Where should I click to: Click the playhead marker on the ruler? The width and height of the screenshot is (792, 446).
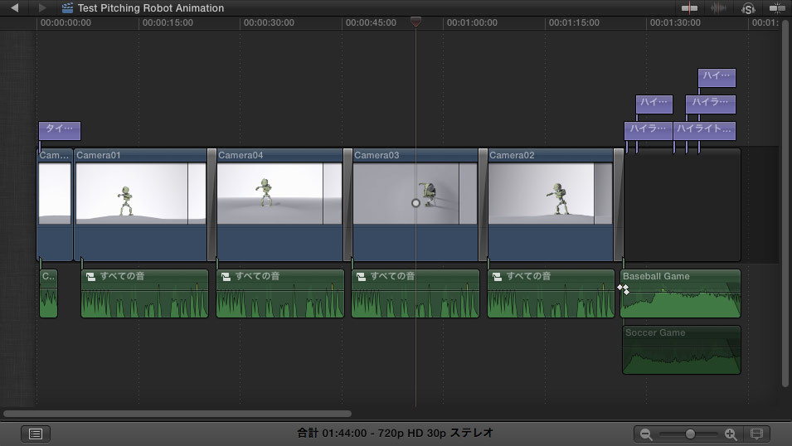415,22
